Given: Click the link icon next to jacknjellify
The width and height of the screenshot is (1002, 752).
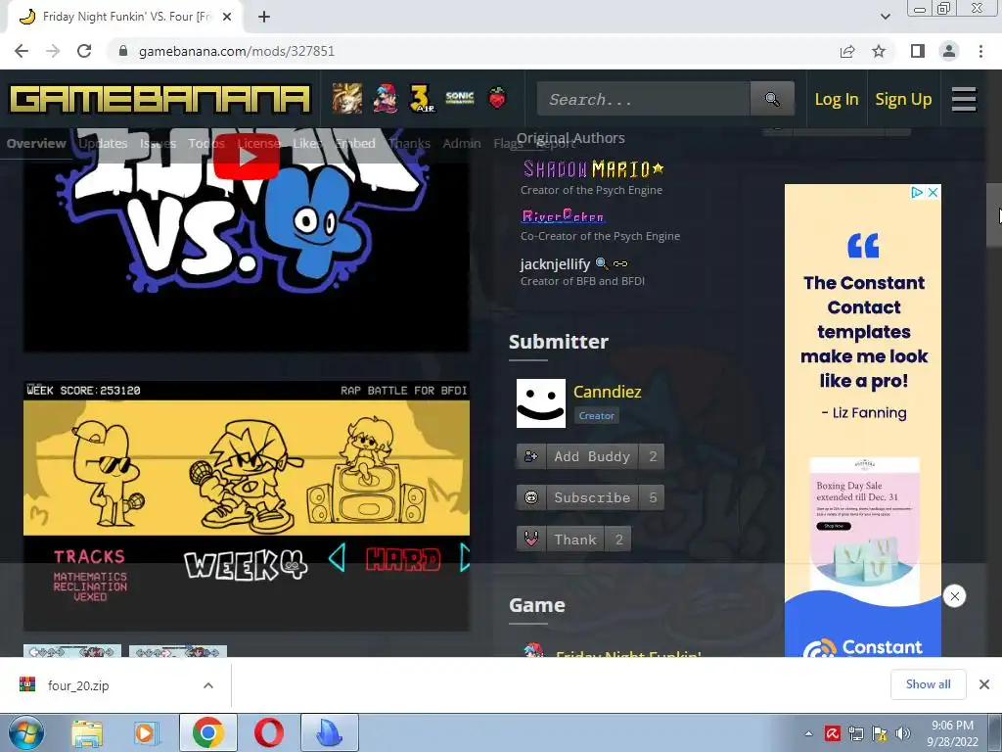Looking at the screenshot, I should (620, 263).
